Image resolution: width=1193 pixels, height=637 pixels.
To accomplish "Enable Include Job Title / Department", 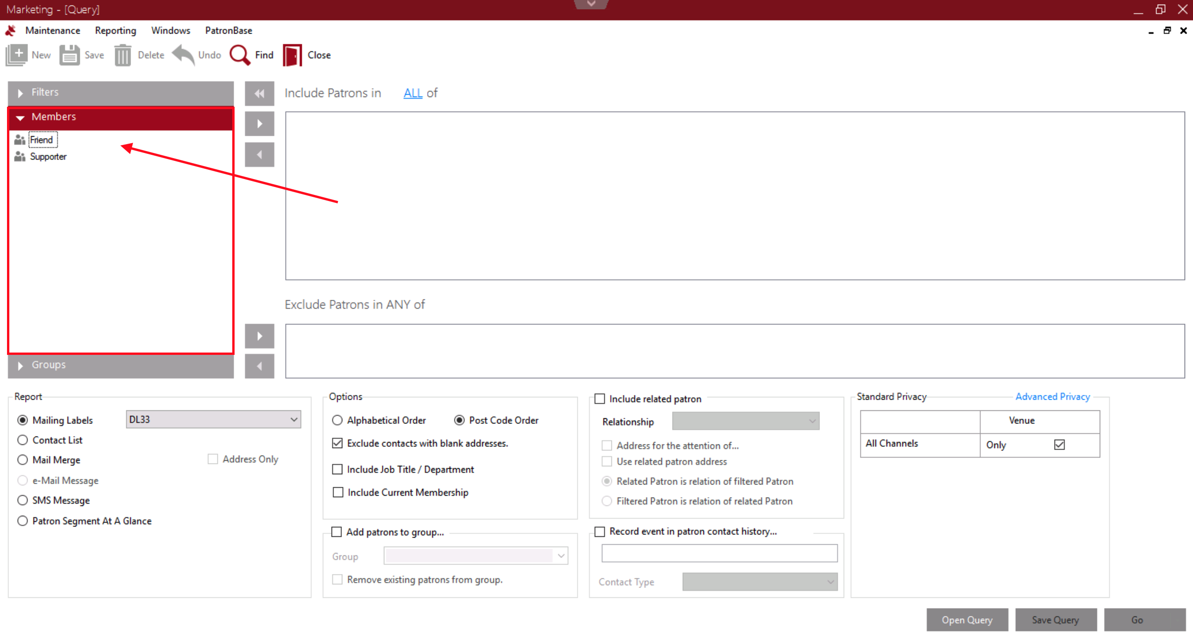I will (337, 469).
